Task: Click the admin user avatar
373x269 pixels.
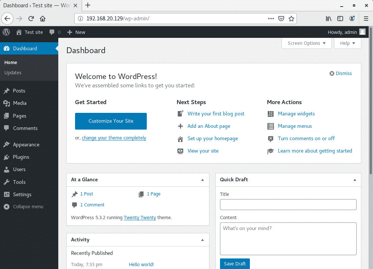Action: 362,32
